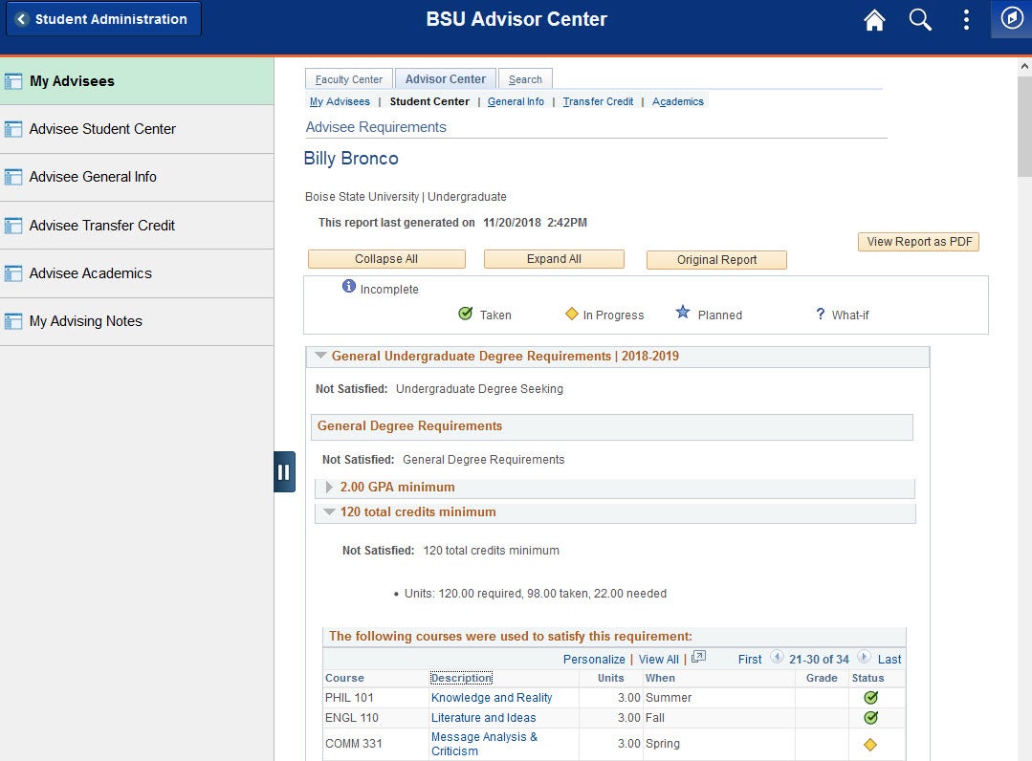Click Personalize link in course table

(x=594, y=659)
